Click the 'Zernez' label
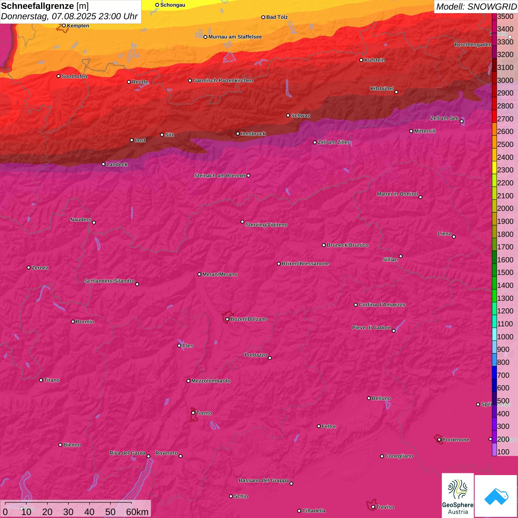Screen dimensions: 518x518 click(40, 268)
